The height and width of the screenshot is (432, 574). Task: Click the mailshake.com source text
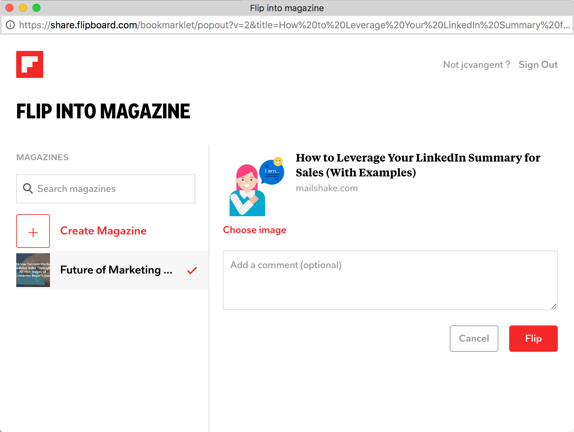pyautogui.click(x=327, y=188)
